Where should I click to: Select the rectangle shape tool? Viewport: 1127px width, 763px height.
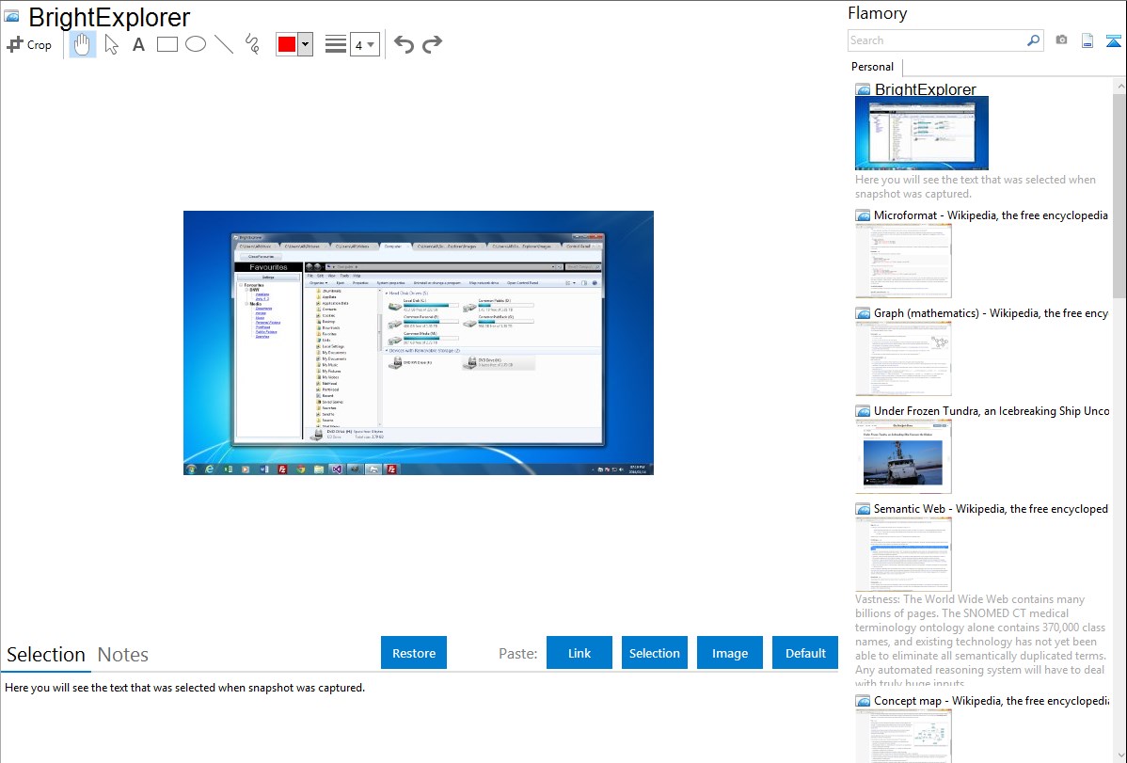(x=167, y=44)
